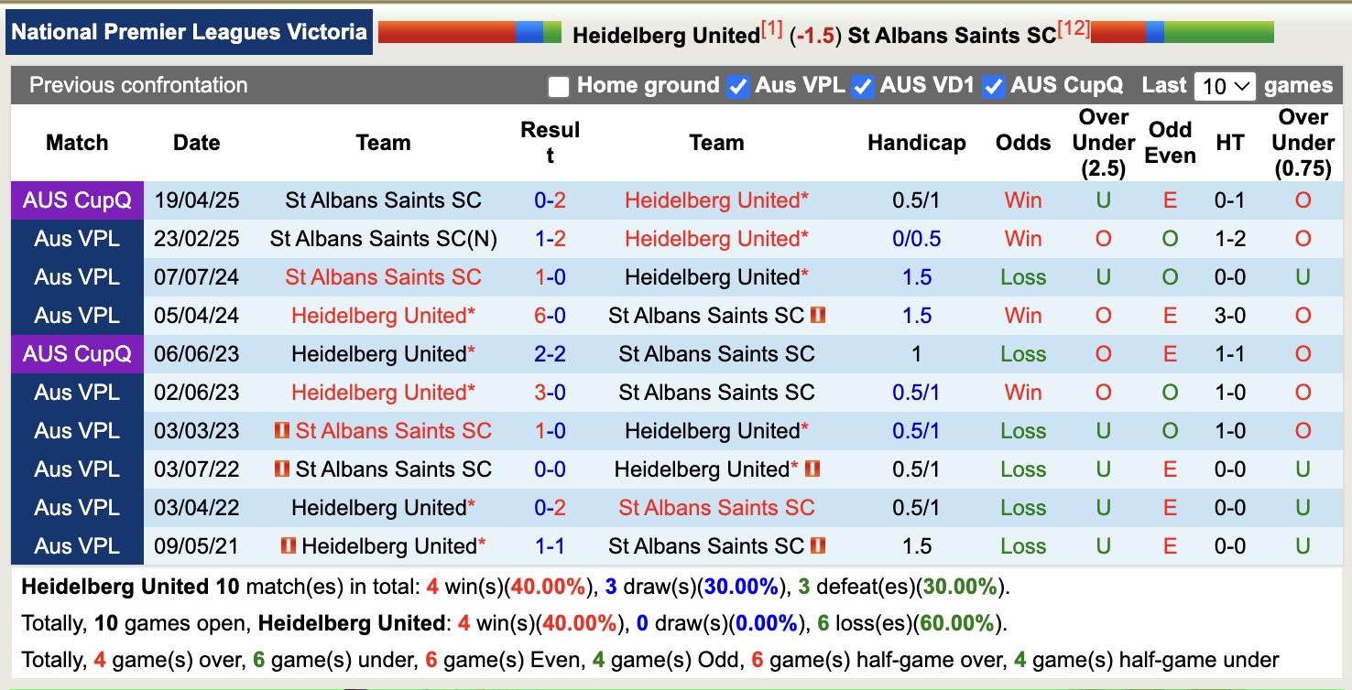This screenshot has width=1352, height=690.
Task: Uncheck the AUS CupQ filter
Action: [x=993, y=85]
